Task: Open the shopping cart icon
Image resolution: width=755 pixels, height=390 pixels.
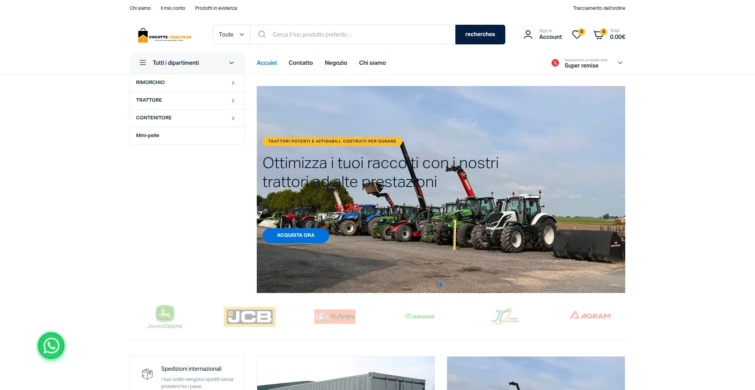Action: click(x=598, y=35)
